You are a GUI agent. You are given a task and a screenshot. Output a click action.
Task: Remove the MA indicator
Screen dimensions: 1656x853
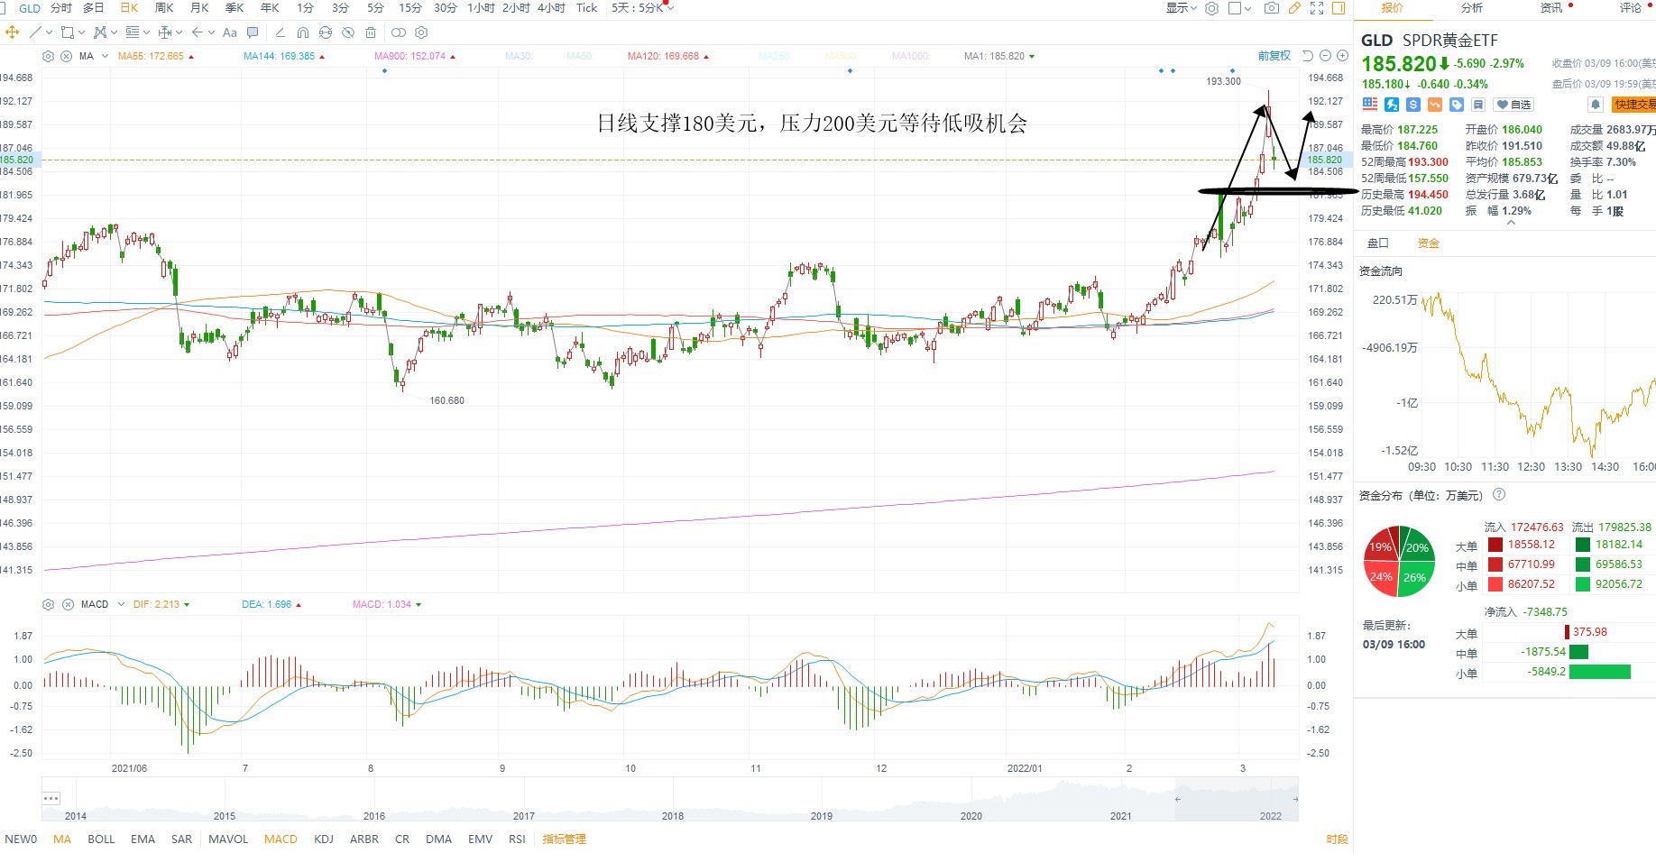click(66, 56)
